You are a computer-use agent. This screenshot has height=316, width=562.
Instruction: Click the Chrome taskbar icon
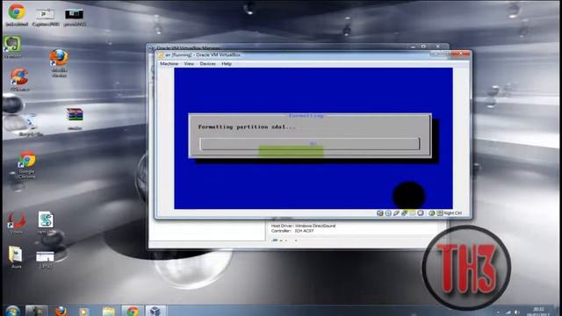[x=133, y=311]
